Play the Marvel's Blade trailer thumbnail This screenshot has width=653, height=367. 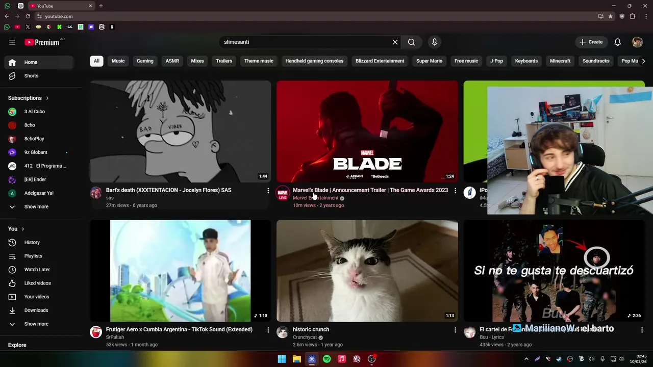point(367,132)
